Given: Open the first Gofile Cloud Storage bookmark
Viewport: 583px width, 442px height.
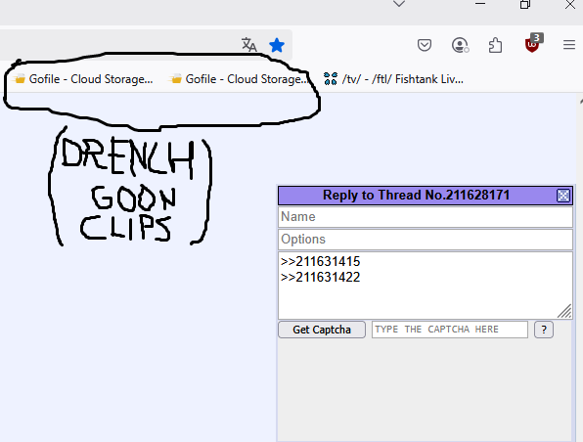Looking at the screenshot, I should (83, 79).
